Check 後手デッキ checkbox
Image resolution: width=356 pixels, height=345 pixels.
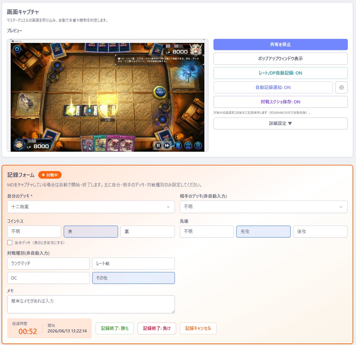coord(10,243)
